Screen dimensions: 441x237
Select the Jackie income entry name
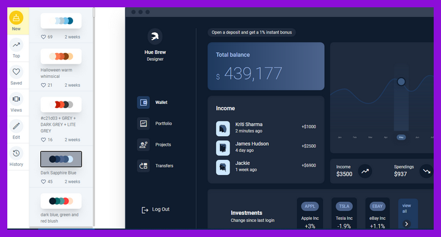coord(242,163)
